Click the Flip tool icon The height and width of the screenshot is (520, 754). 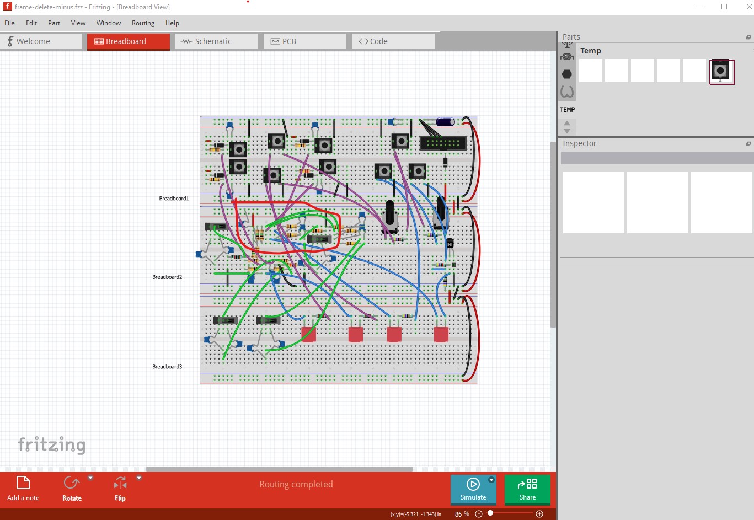click(120, 484)
